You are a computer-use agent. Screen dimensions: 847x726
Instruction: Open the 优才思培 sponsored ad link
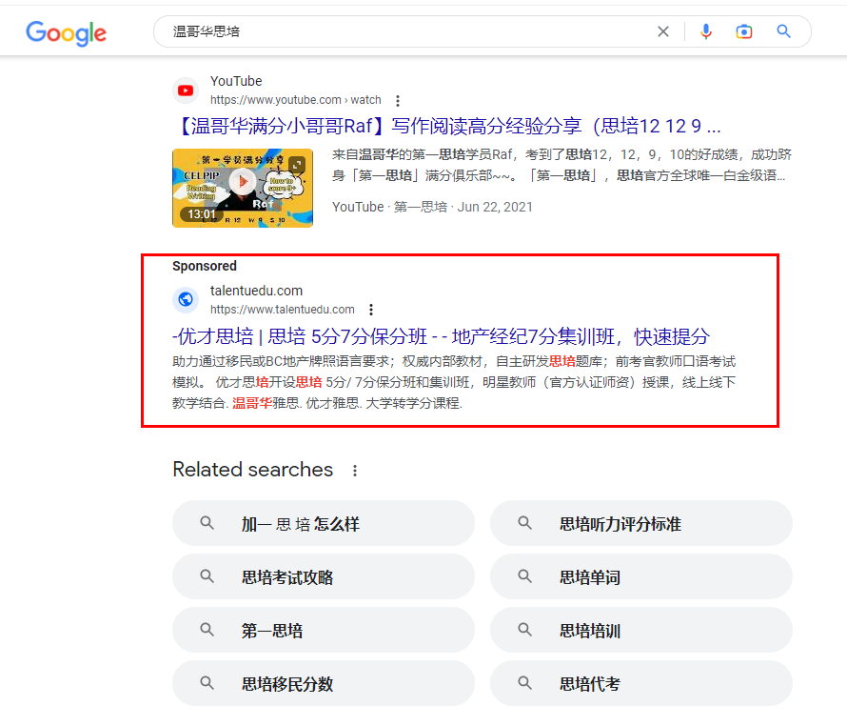point(441,336)
